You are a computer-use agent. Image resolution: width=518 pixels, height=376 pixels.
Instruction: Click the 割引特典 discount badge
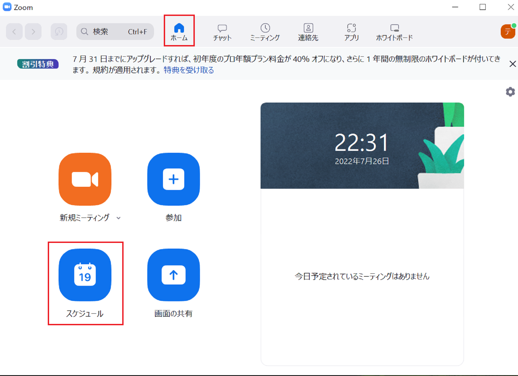point(38,64)
